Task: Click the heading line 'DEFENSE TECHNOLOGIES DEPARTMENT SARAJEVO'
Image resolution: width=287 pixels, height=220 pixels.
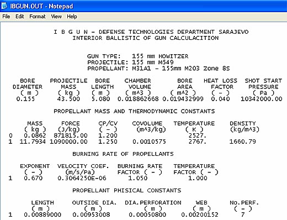Action: (x=173, y=32)
